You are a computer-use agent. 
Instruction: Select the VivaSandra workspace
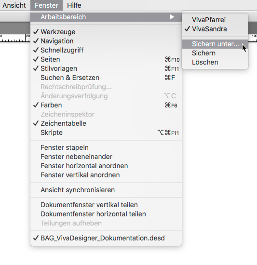coord(215,29)
